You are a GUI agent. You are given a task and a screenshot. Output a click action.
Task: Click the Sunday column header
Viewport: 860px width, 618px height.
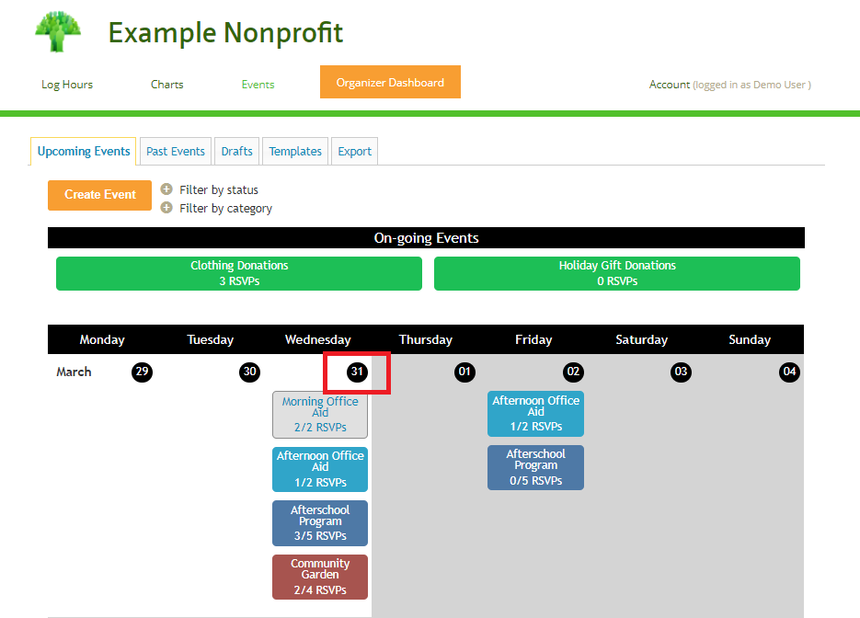click(750, 339)
